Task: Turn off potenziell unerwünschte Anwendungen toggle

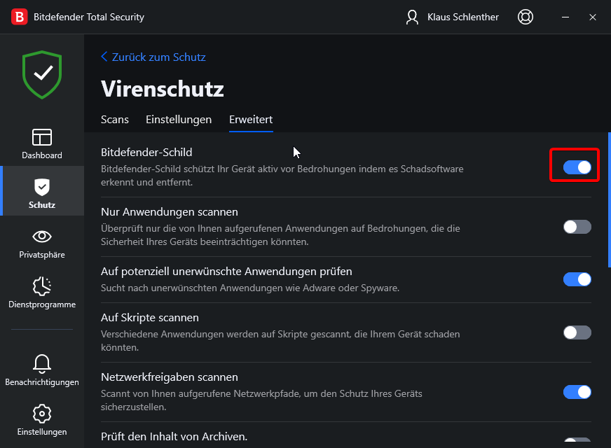Action: 577,279
